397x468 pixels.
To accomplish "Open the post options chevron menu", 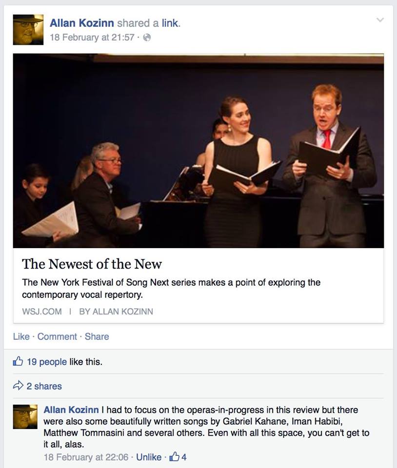I will [380, 20].
